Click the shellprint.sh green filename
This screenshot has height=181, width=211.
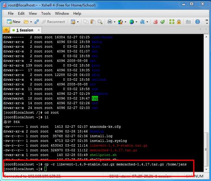click(x=103, y=155)
